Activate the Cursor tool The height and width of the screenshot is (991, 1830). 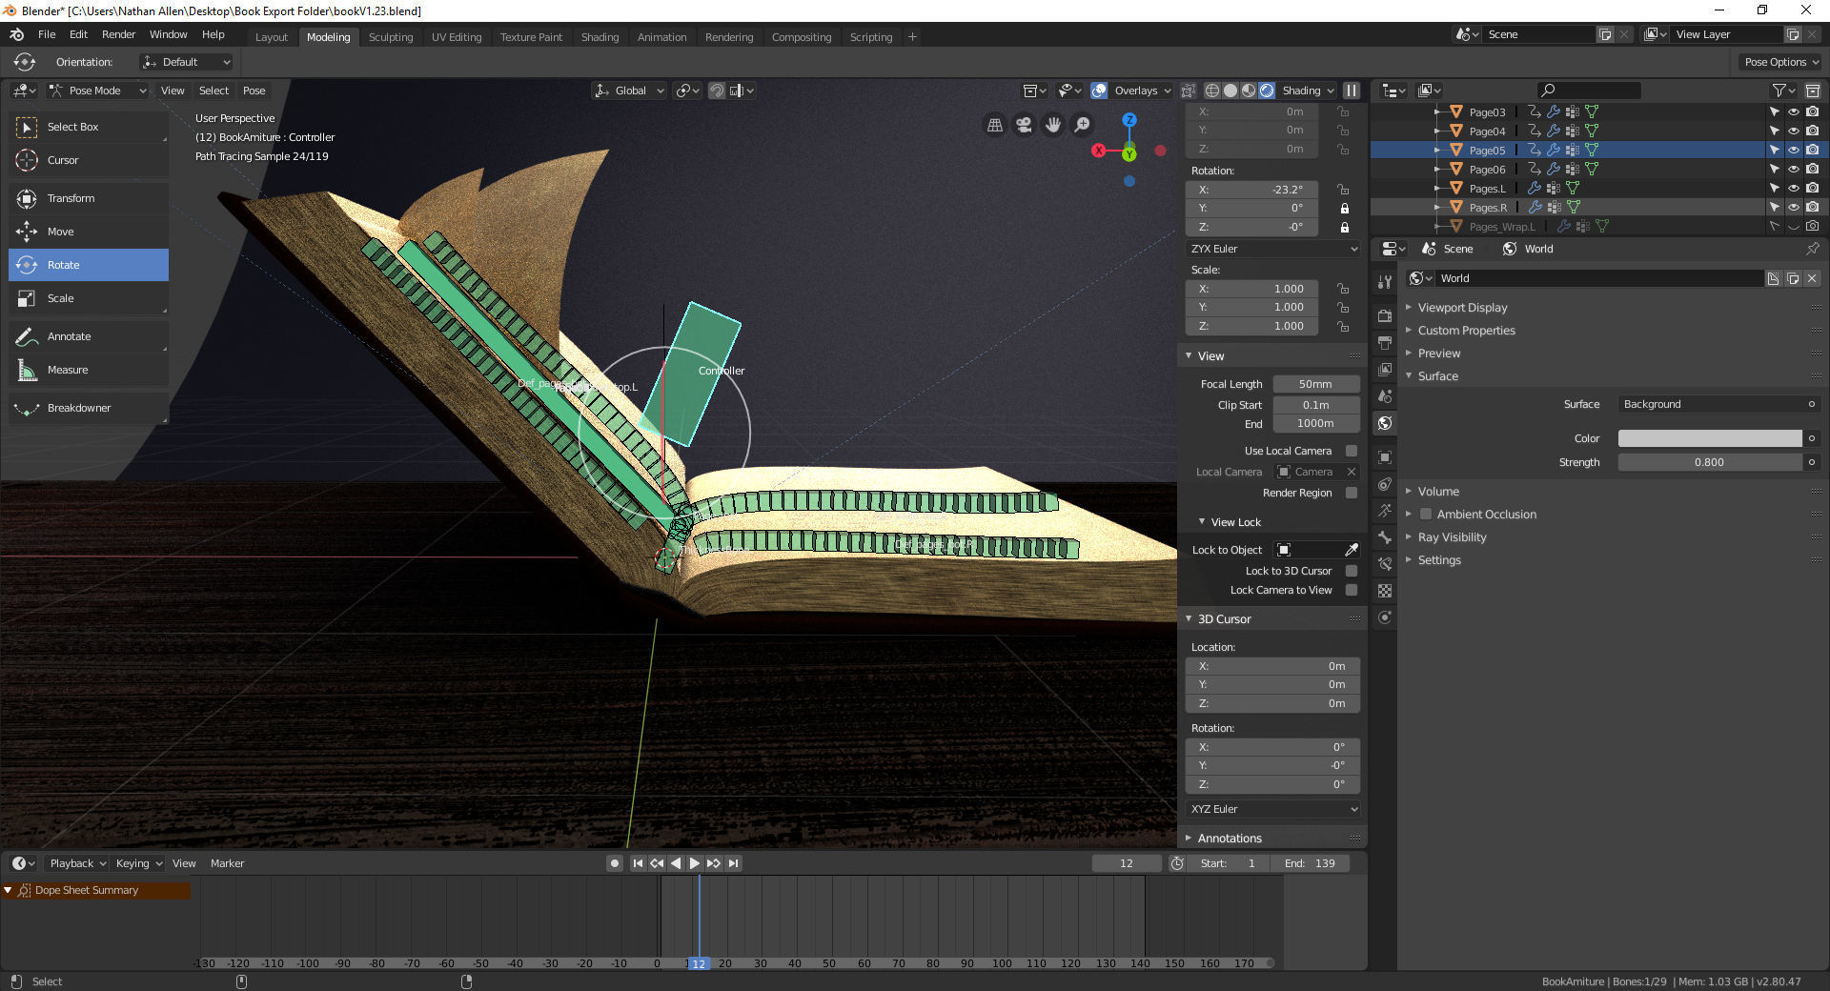point(89,160)
